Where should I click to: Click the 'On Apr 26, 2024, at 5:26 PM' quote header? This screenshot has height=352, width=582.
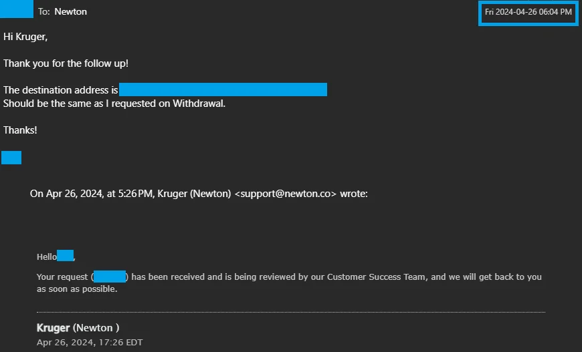(x=92, y=194)
